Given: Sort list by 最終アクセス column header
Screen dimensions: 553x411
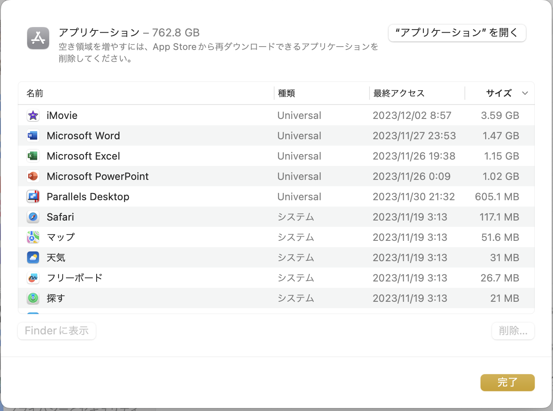Looking at the screenshot, I should [399, 93].
